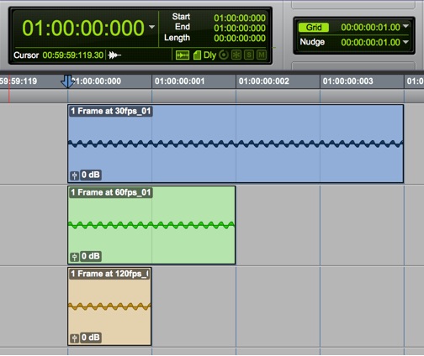Click the Cursor label
The height and width of the screenshot is (356, 424).
(x=26, y=55)
